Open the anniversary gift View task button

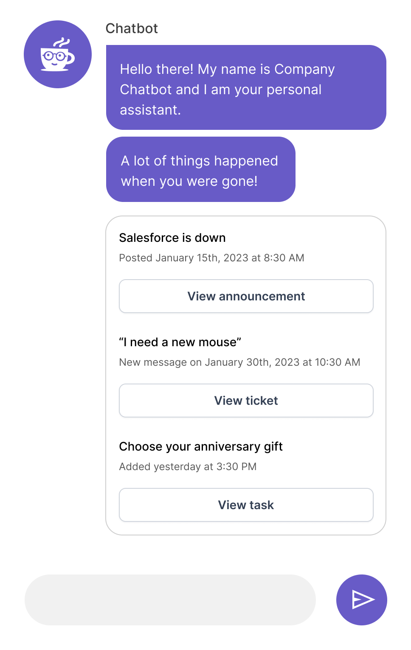246,505
